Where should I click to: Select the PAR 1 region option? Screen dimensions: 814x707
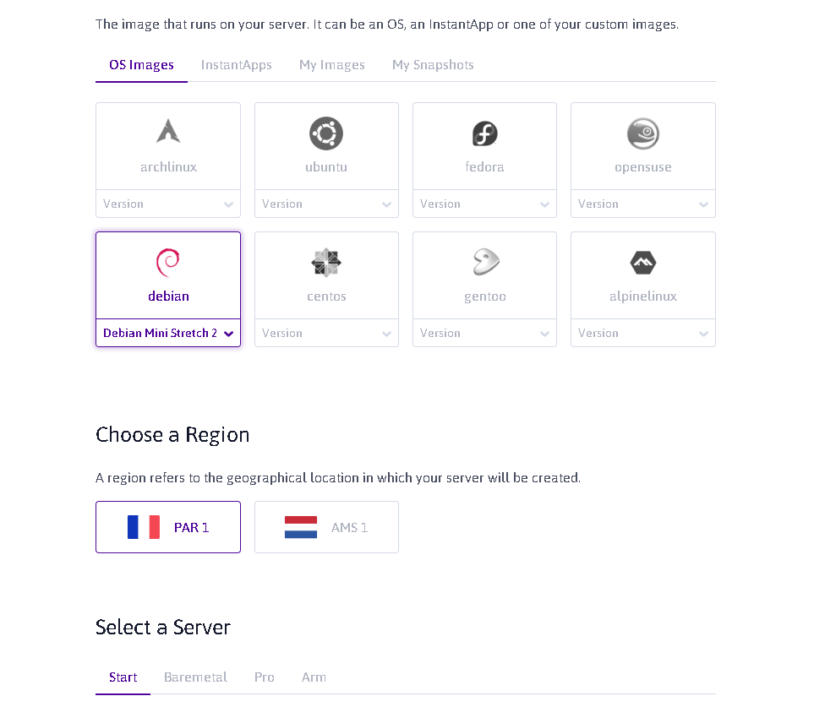tap(168, 527)
